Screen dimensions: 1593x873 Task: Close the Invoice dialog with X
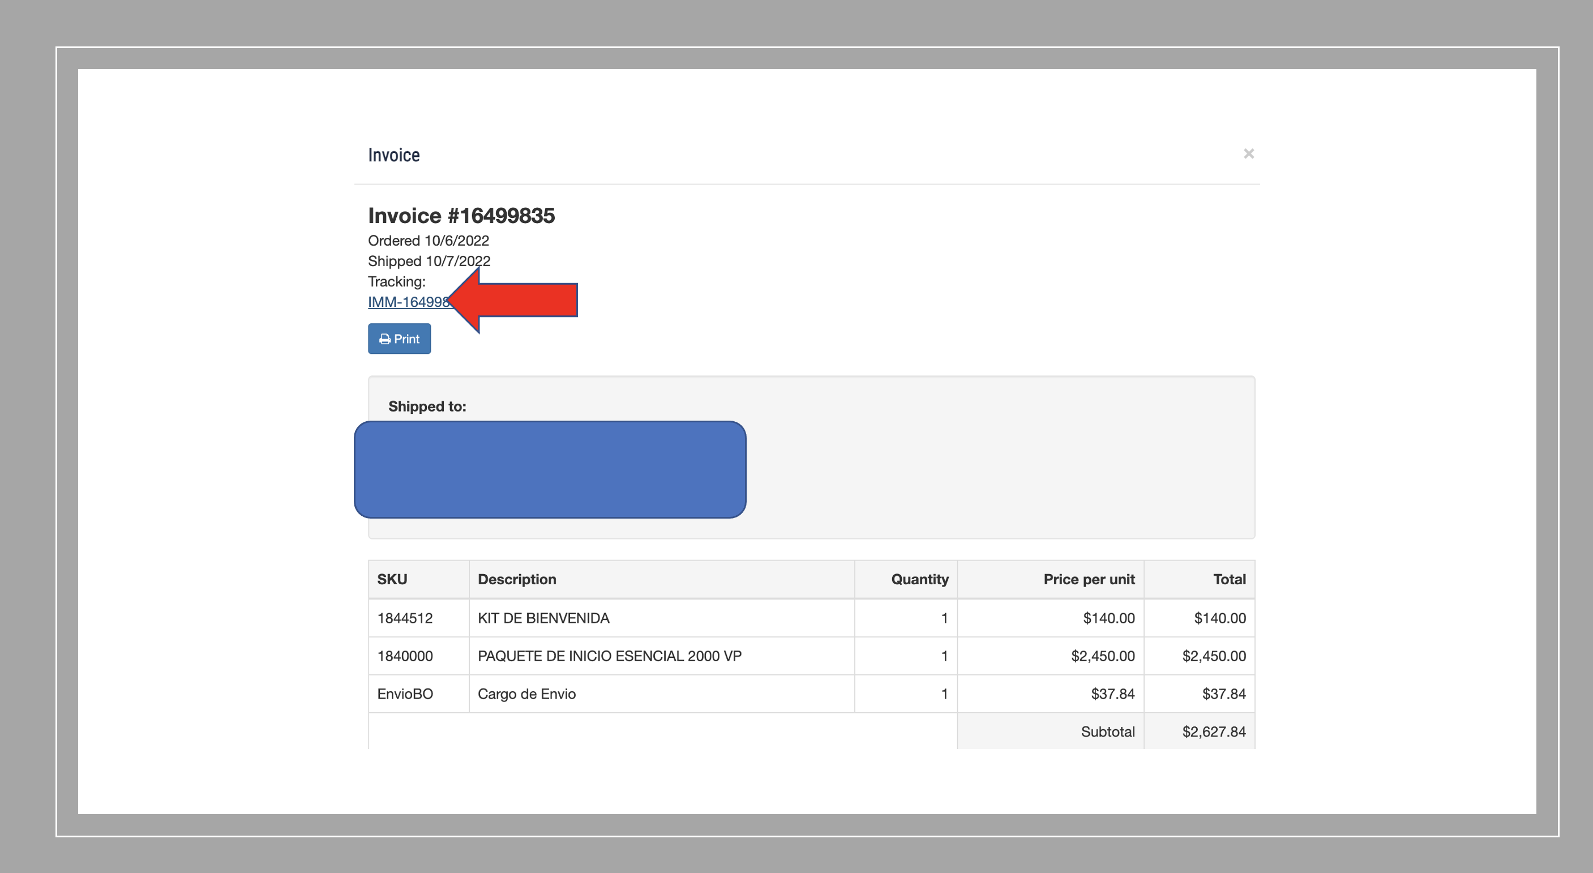[1249, 153]
